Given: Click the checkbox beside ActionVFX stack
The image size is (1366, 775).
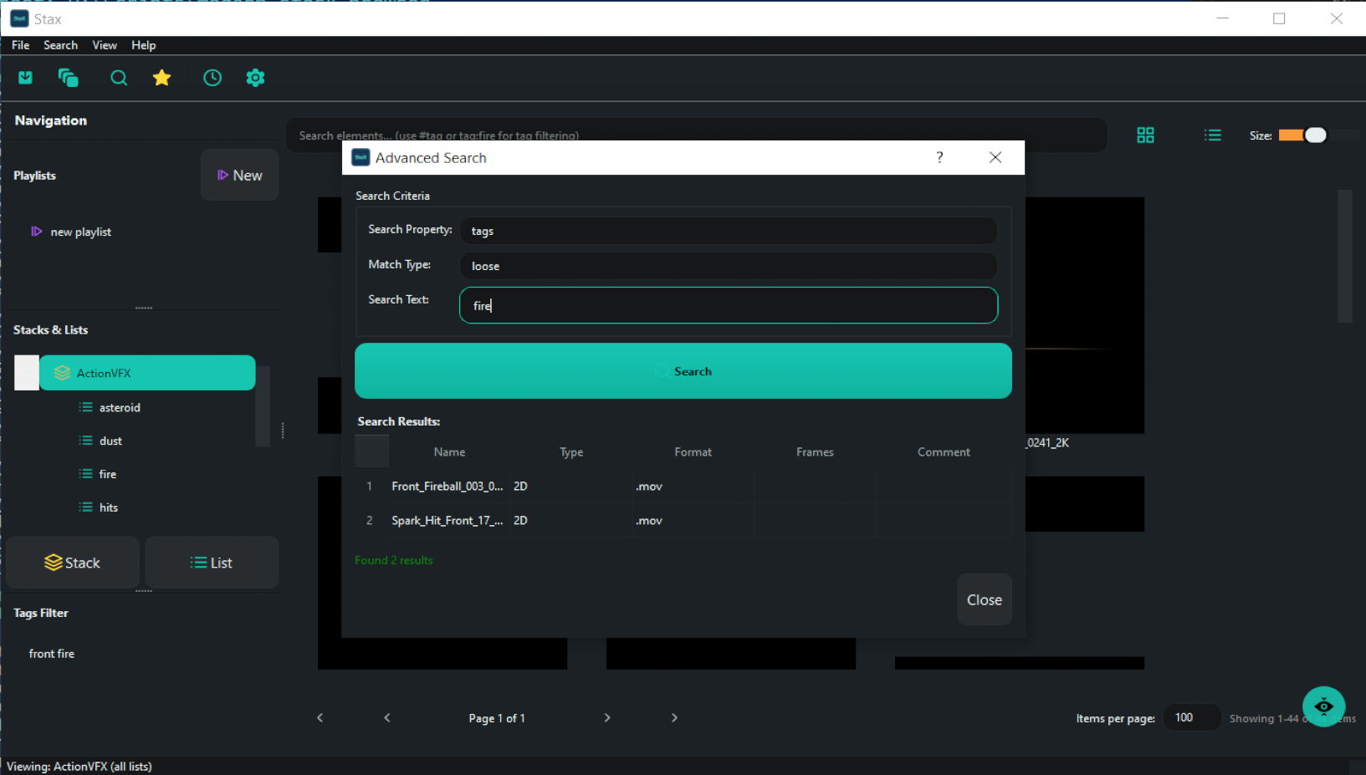Looking at the screenshot, I should pyautogui.click(x=27, y=373).
